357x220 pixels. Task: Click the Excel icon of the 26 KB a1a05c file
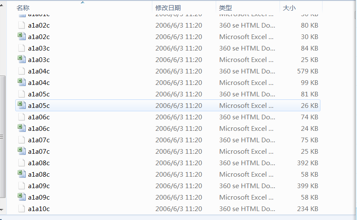click(21, 105)
